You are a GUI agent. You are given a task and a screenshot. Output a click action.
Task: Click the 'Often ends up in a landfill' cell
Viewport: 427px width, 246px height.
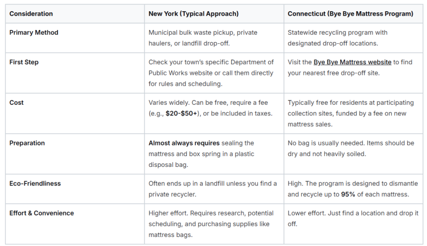[214, 189]
